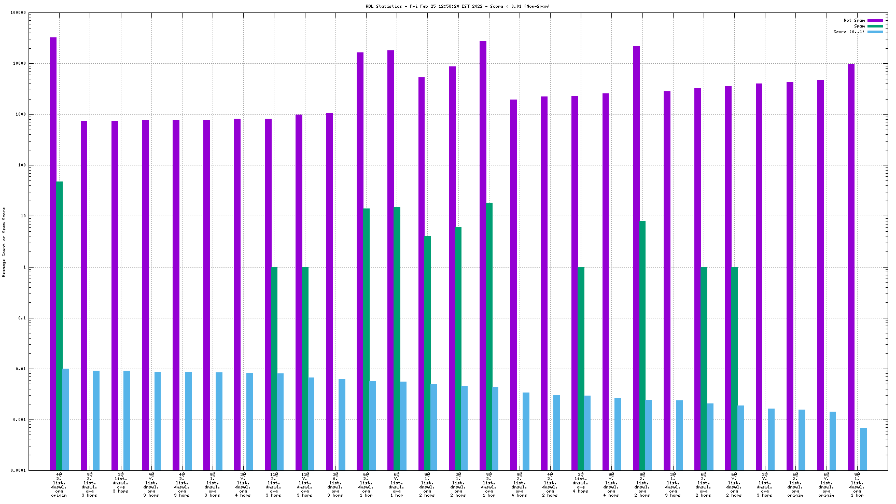Image resolution: width=896 pixels, height=504 pixels.
Task: Select the "Score (0..1)" legend label
Action: [x=849, y=32]
